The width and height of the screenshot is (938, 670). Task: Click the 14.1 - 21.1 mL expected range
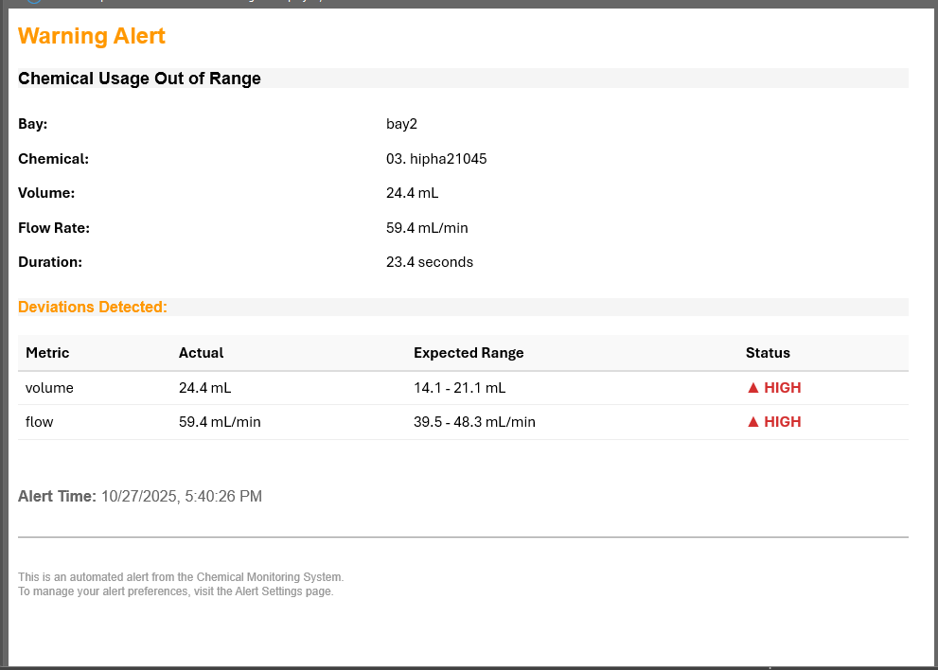(460, 387)
